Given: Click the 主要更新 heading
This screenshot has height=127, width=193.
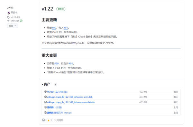Looking at the screenshot, I should coord(49,20).
